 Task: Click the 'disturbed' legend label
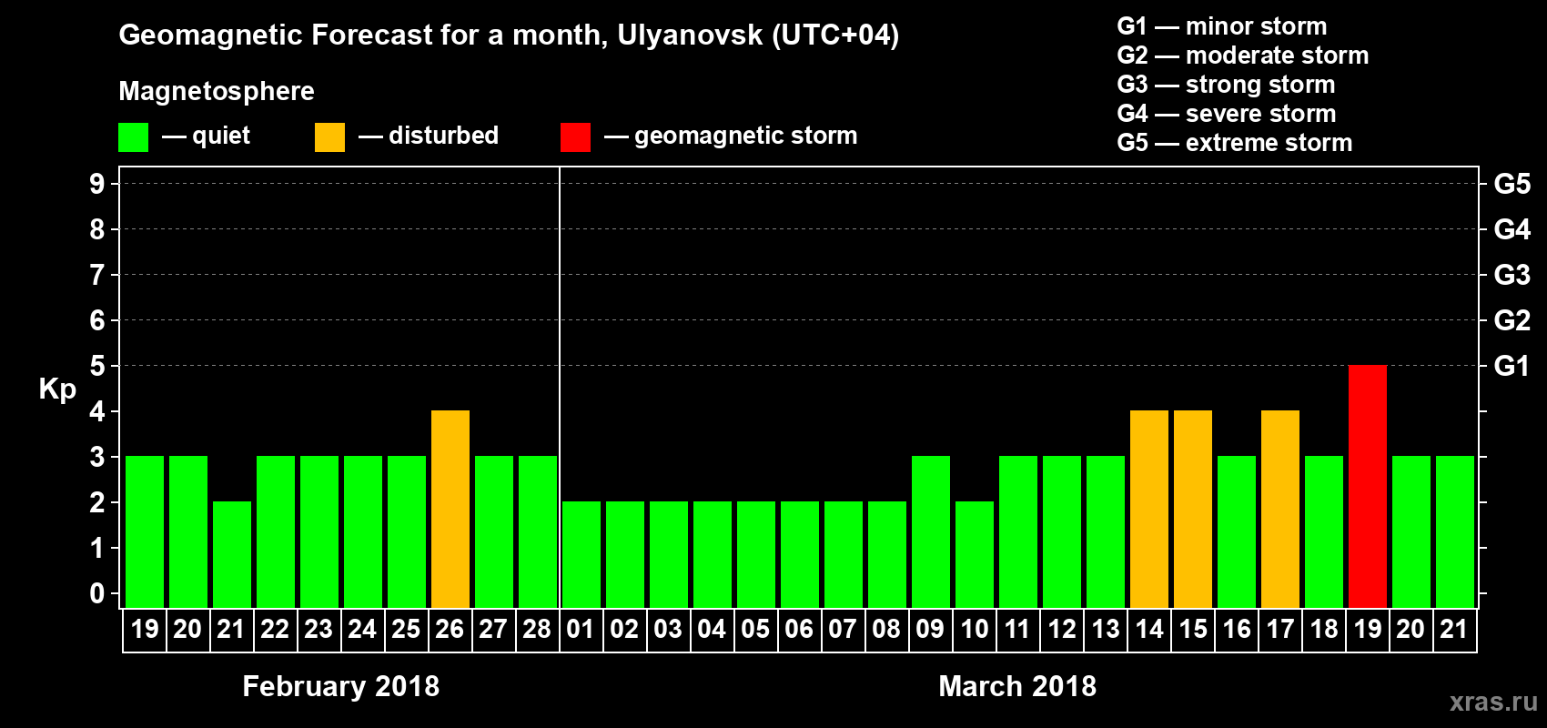(444, 136)
